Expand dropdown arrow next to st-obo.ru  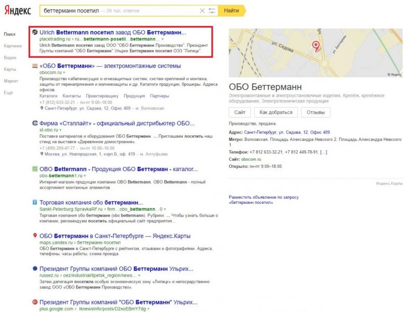(x=60, y=130)
